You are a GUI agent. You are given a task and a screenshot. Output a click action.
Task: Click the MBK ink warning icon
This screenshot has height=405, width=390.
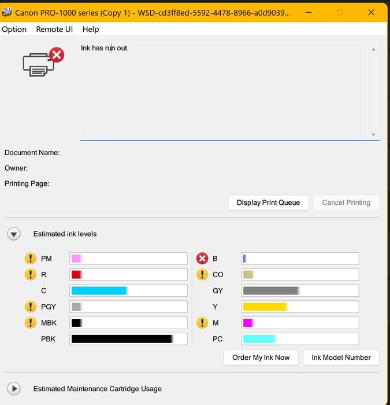[x=31, y=323]
